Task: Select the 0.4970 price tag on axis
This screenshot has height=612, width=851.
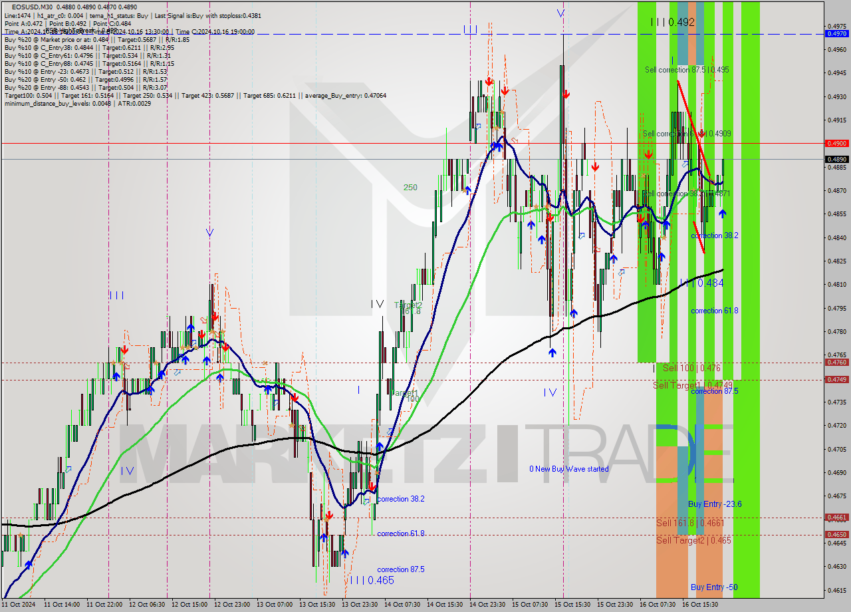Action: tap(836, 33)
